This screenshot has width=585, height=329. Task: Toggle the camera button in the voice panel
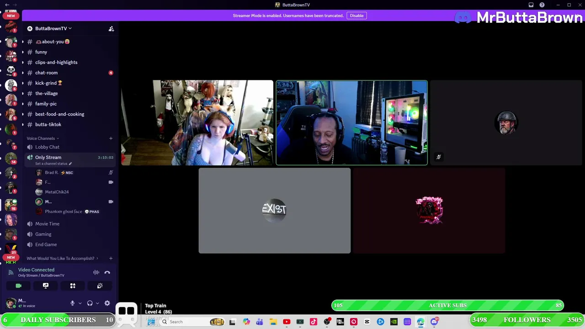pyautogui.click(x=18, y=286)
